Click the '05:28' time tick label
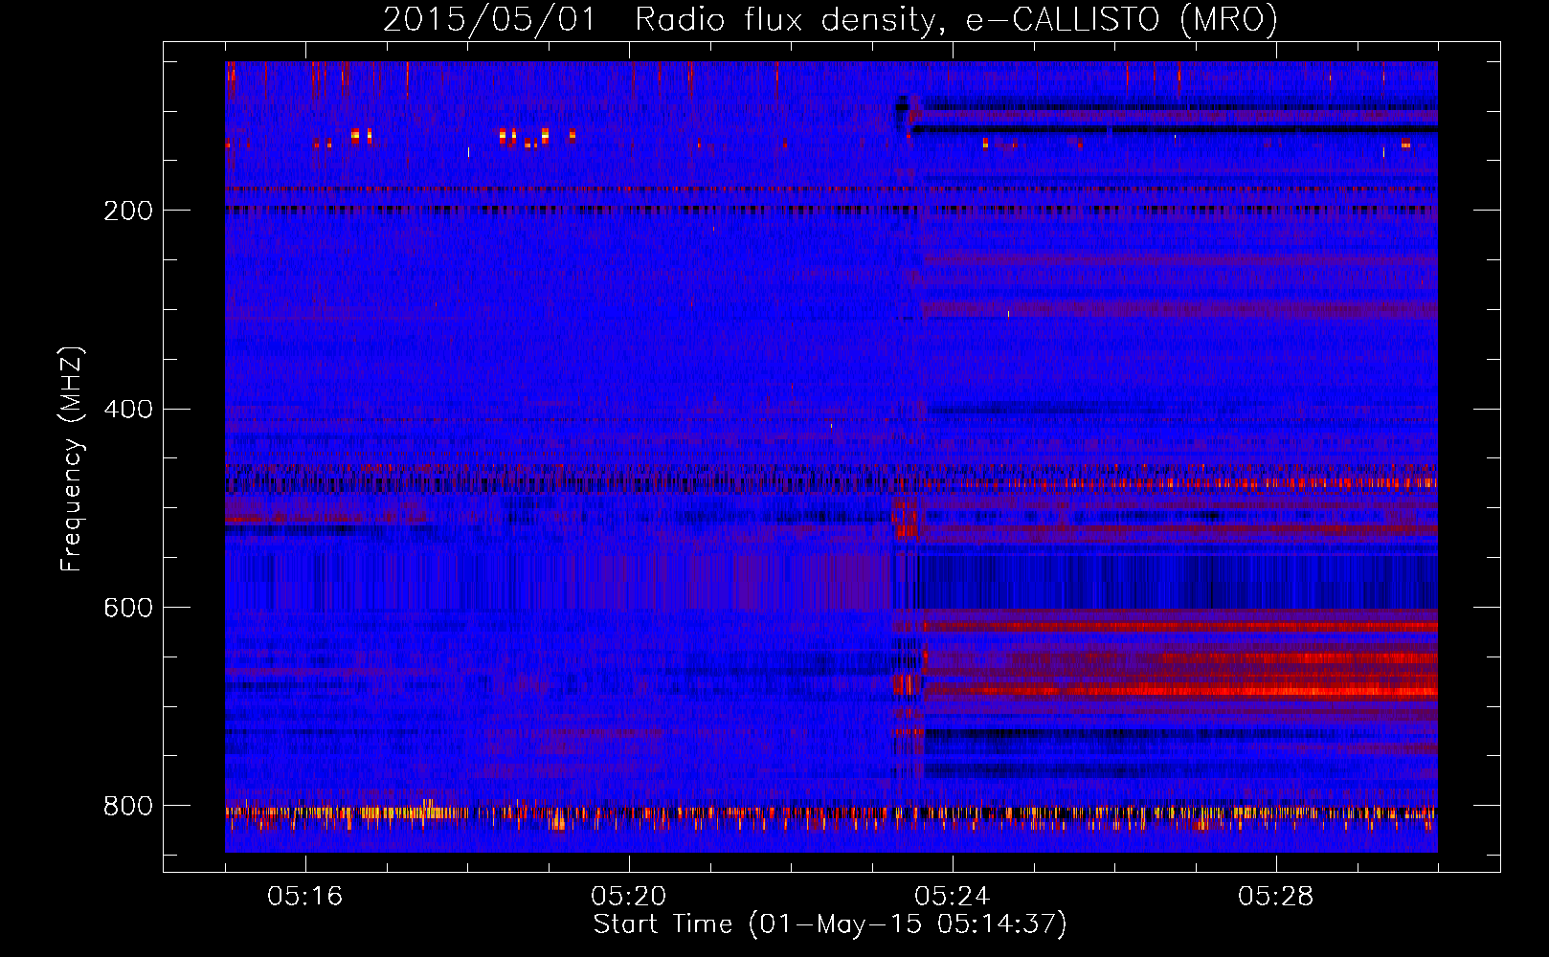This screenshot has height=957, width=1549. 1275,897
